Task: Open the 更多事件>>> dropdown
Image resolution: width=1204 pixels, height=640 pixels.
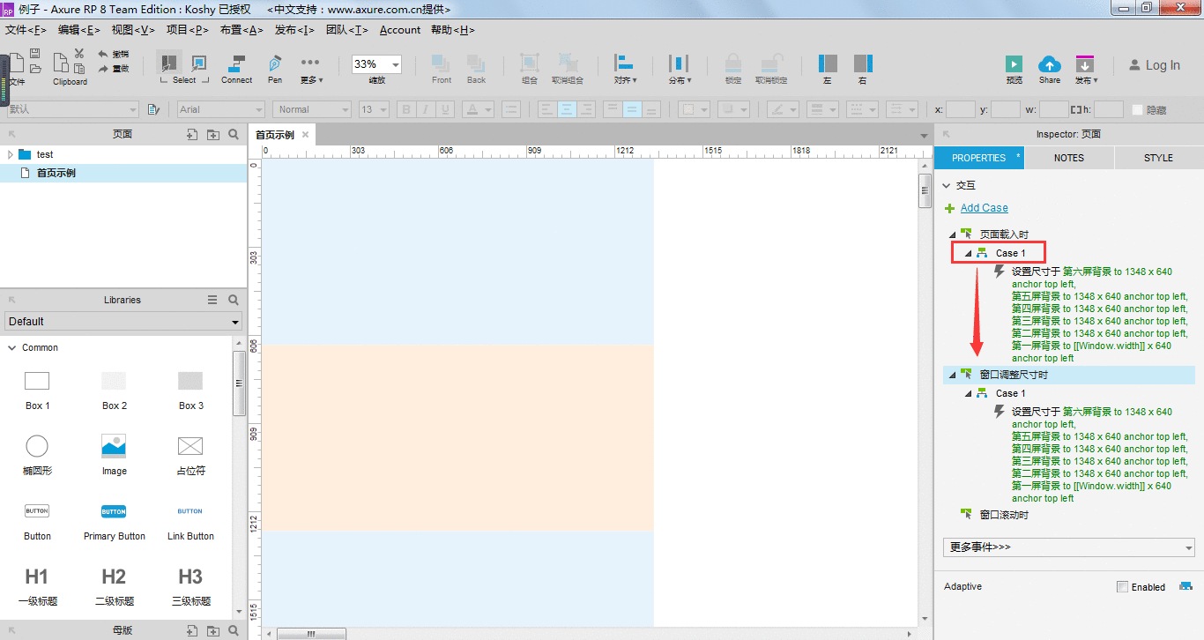Action: pyautogui.click(x=1068, y=547)
